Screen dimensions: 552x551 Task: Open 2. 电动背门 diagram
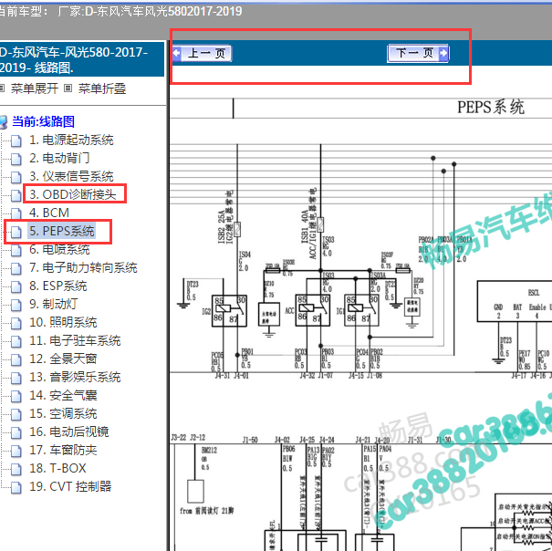coord(59,158)
